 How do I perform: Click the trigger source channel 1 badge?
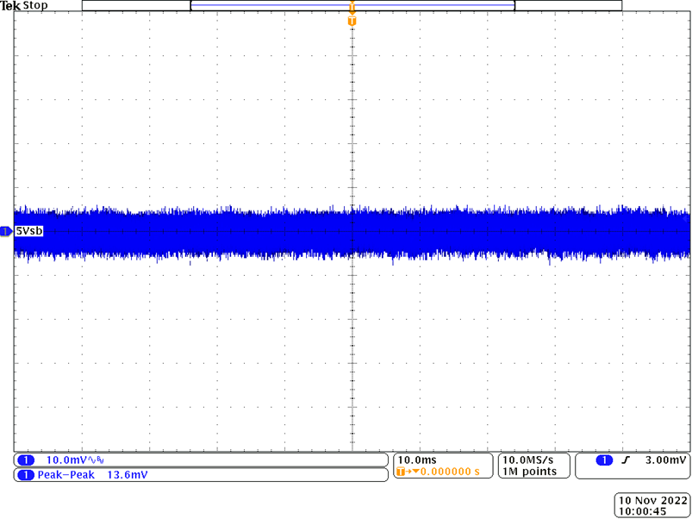[604, 460]
